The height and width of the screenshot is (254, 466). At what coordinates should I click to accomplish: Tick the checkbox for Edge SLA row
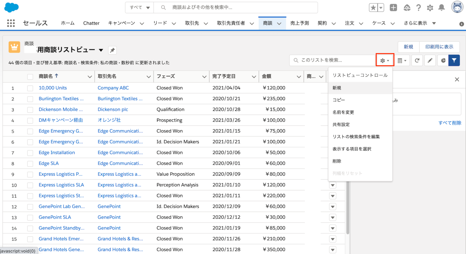pos(30,164)
